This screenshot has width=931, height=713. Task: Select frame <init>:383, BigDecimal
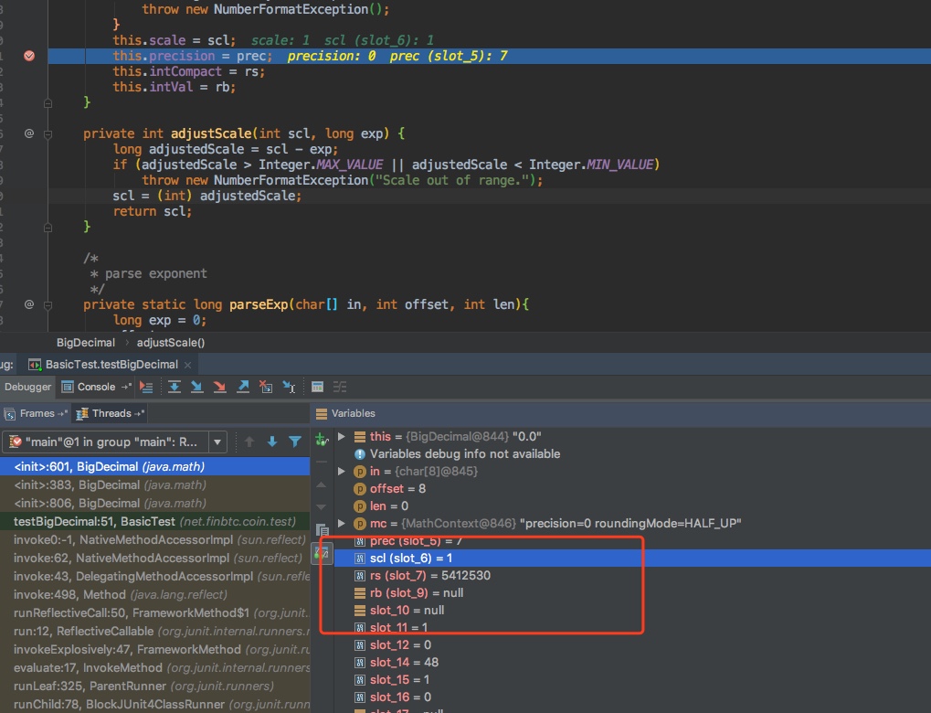point(154,484)
